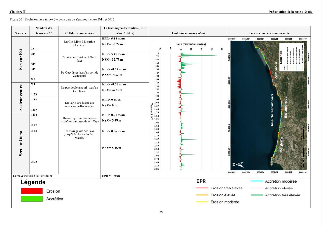
Task: Select the value EPR= 5.54 m/an
Action: click(x=113, y=39)
